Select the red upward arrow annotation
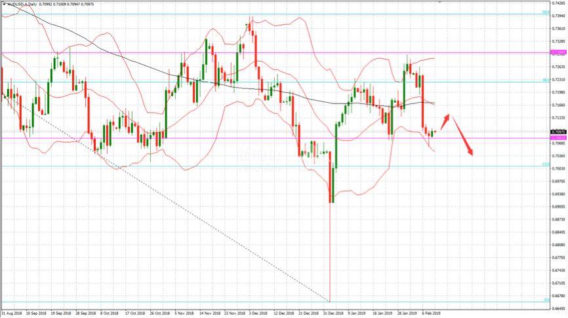Viewport: 568px width, 318px height. [445, 121]
